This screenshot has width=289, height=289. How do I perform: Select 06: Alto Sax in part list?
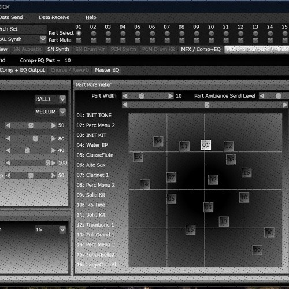point(91,165)
